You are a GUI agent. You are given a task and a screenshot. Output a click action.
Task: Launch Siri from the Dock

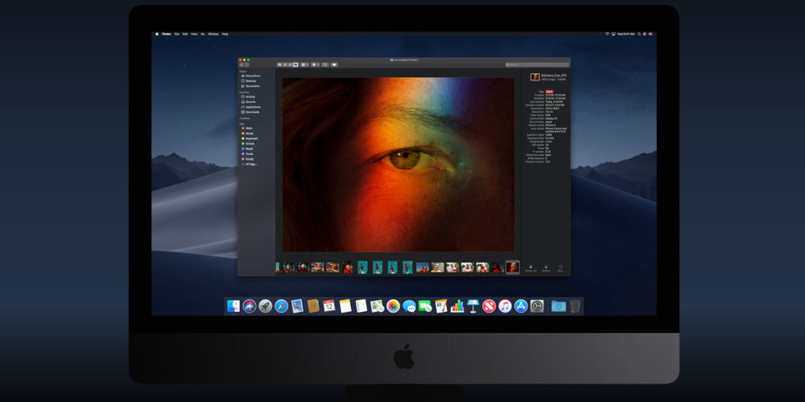(x=250, y=306)
